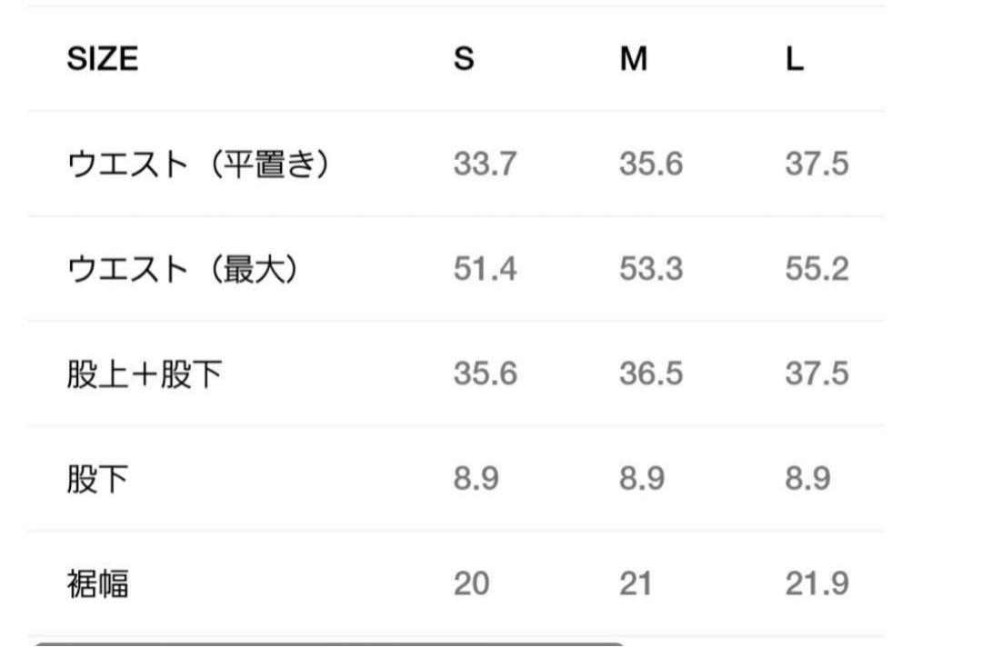Click the 裾幅 row label

pos(97,583)
